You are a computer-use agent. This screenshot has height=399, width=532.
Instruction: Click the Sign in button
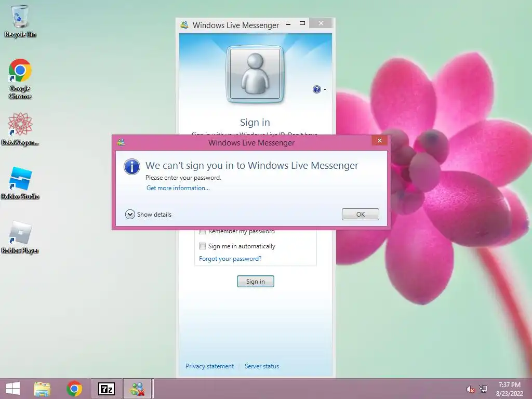coord(256,281)
